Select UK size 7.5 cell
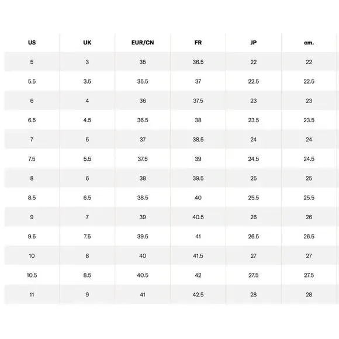The width and height of the screenshot is (339, 339). [87, 237]
